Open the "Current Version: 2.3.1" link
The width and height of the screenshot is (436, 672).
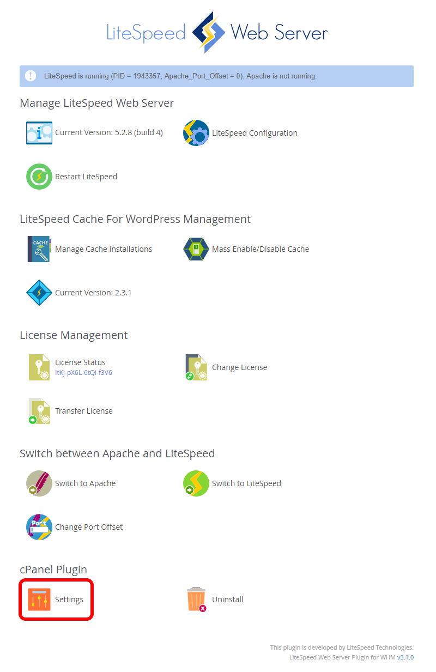pyautogui.click(x=93, y=293)
